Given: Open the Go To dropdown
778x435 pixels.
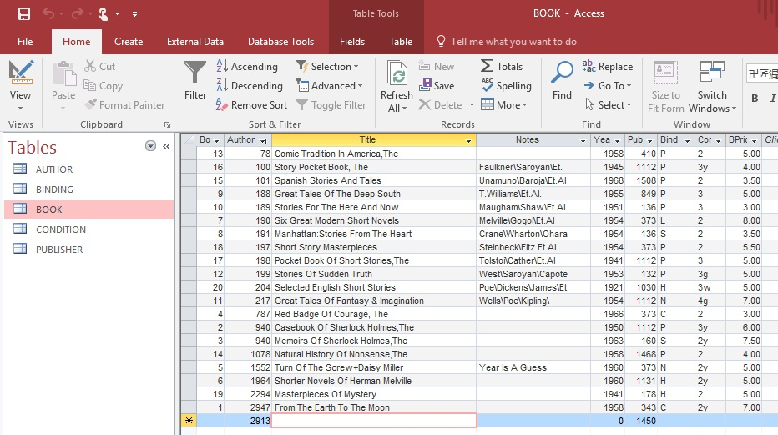Looking at the screenshot, I should pos(608,86).
